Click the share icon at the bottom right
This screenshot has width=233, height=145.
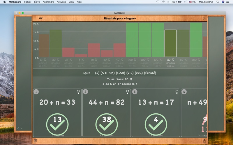pyautogui.click(x=204, y=141)
